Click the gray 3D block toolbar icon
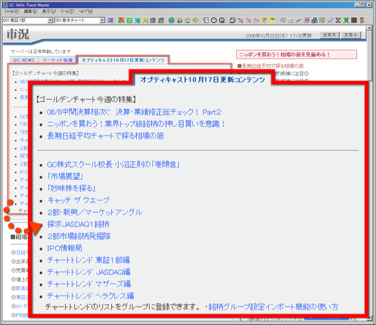This screenshot has height=325, width=376. pos(153,21)
